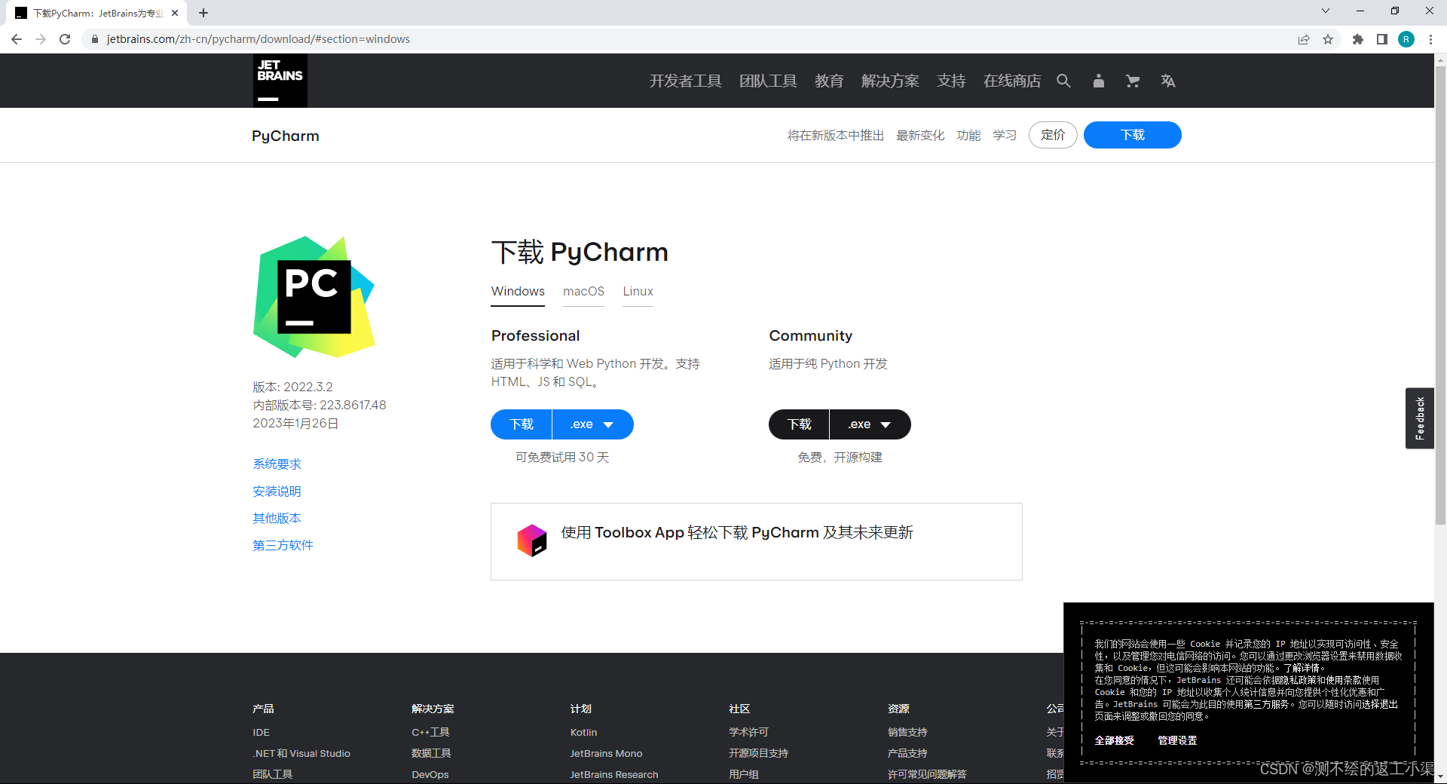Click the 功能 link
Screen dimensions: 1447x784
pos(968,136)
